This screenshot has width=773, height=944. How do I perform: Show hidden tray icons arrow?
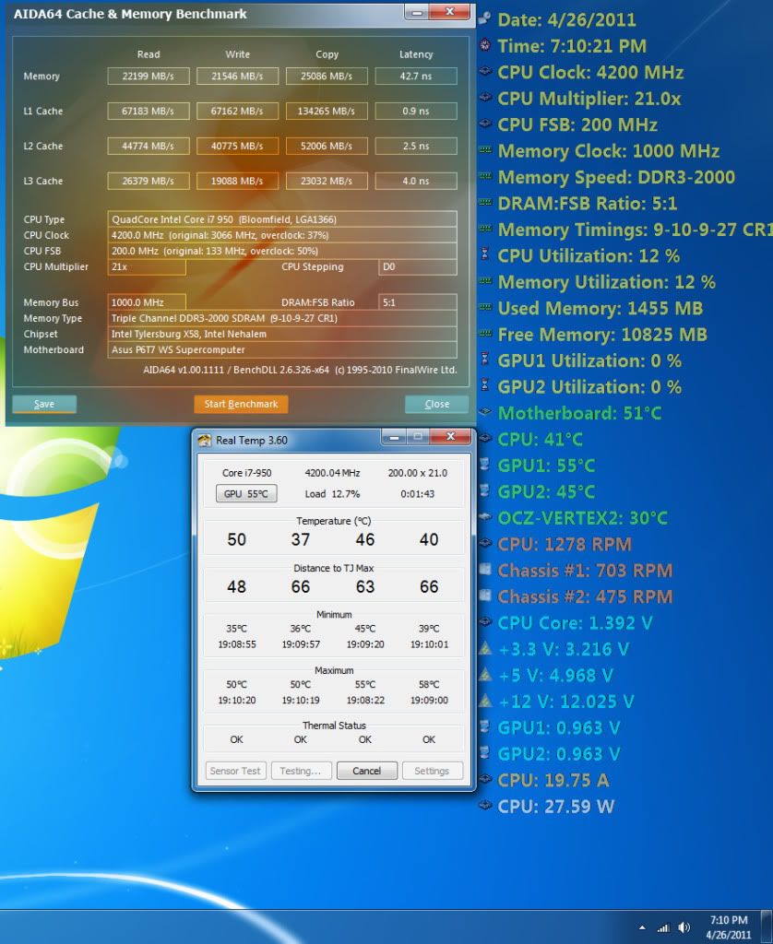[x=642, y=927]
